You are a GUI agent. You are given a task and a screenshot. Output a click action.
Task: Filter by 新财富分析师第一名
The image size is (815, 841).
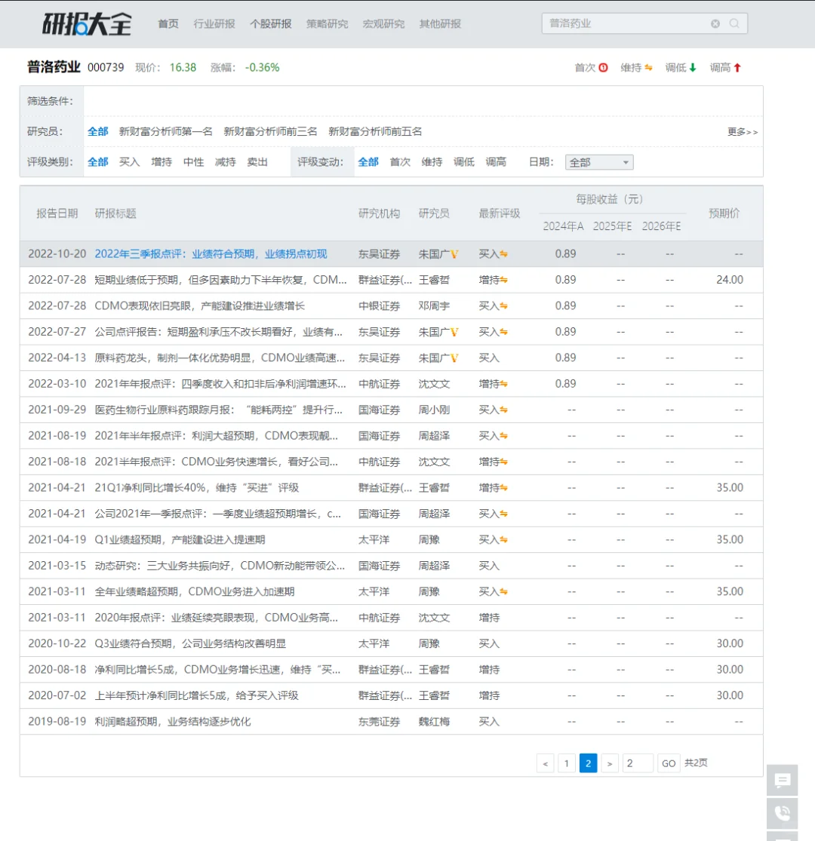click(166, 131)
